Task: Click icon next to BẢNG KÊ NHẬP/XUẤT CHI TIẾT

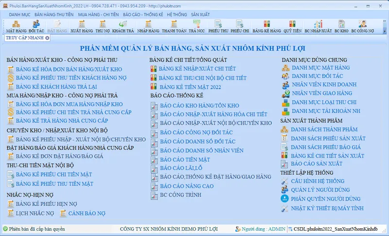Action: point(154,69)
